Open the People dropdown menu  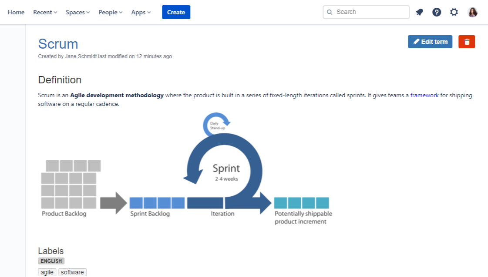point(111,12)
